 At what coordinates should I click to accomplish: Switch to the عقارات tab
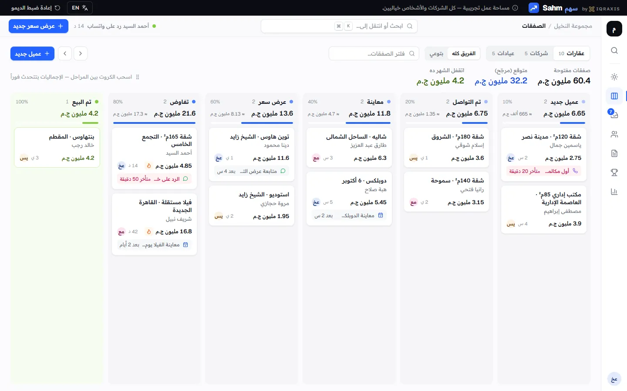coord(571,53)
